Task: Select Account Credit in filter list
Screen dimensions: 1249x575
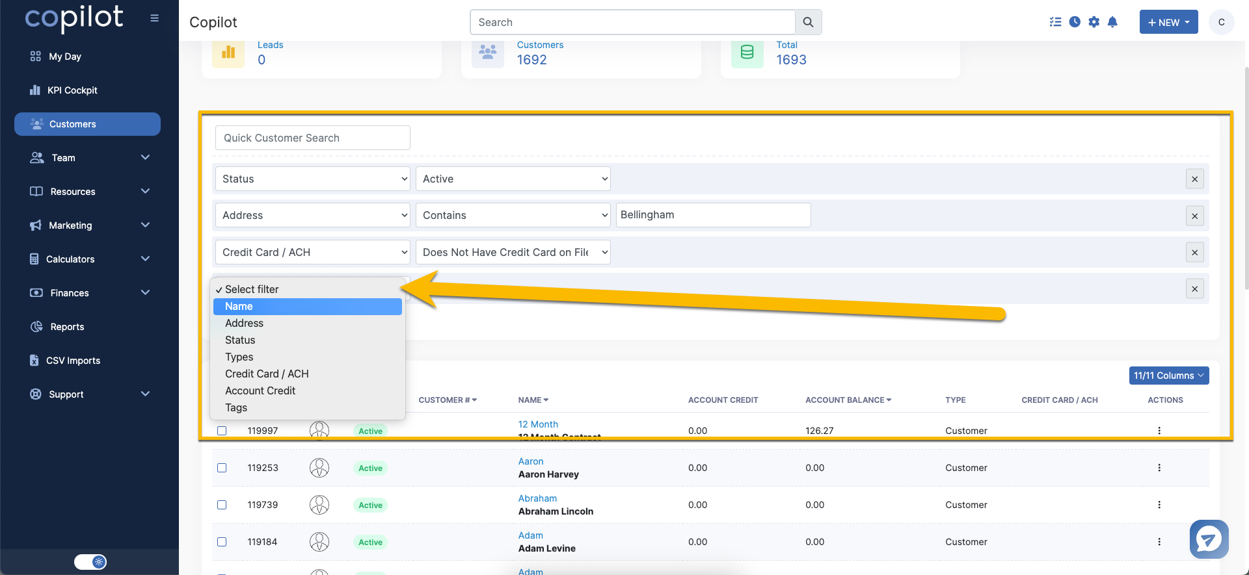Action: pyautogui.click(x=308, y=391)
